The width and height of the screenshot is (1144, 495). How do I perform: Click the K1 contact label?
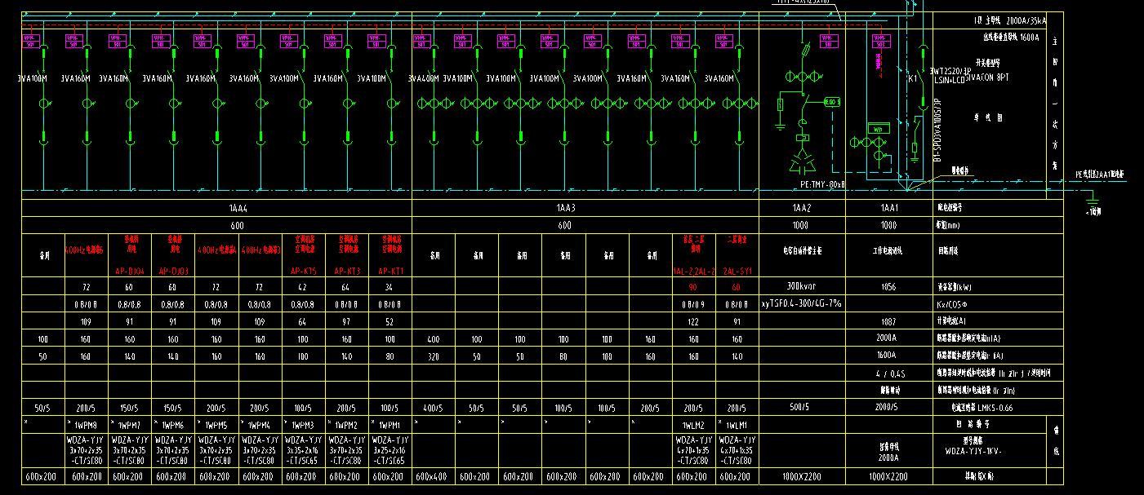tap(914, 79)
